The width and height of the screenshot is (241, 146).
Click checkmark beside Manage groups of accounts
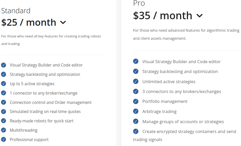pos(136,121)
